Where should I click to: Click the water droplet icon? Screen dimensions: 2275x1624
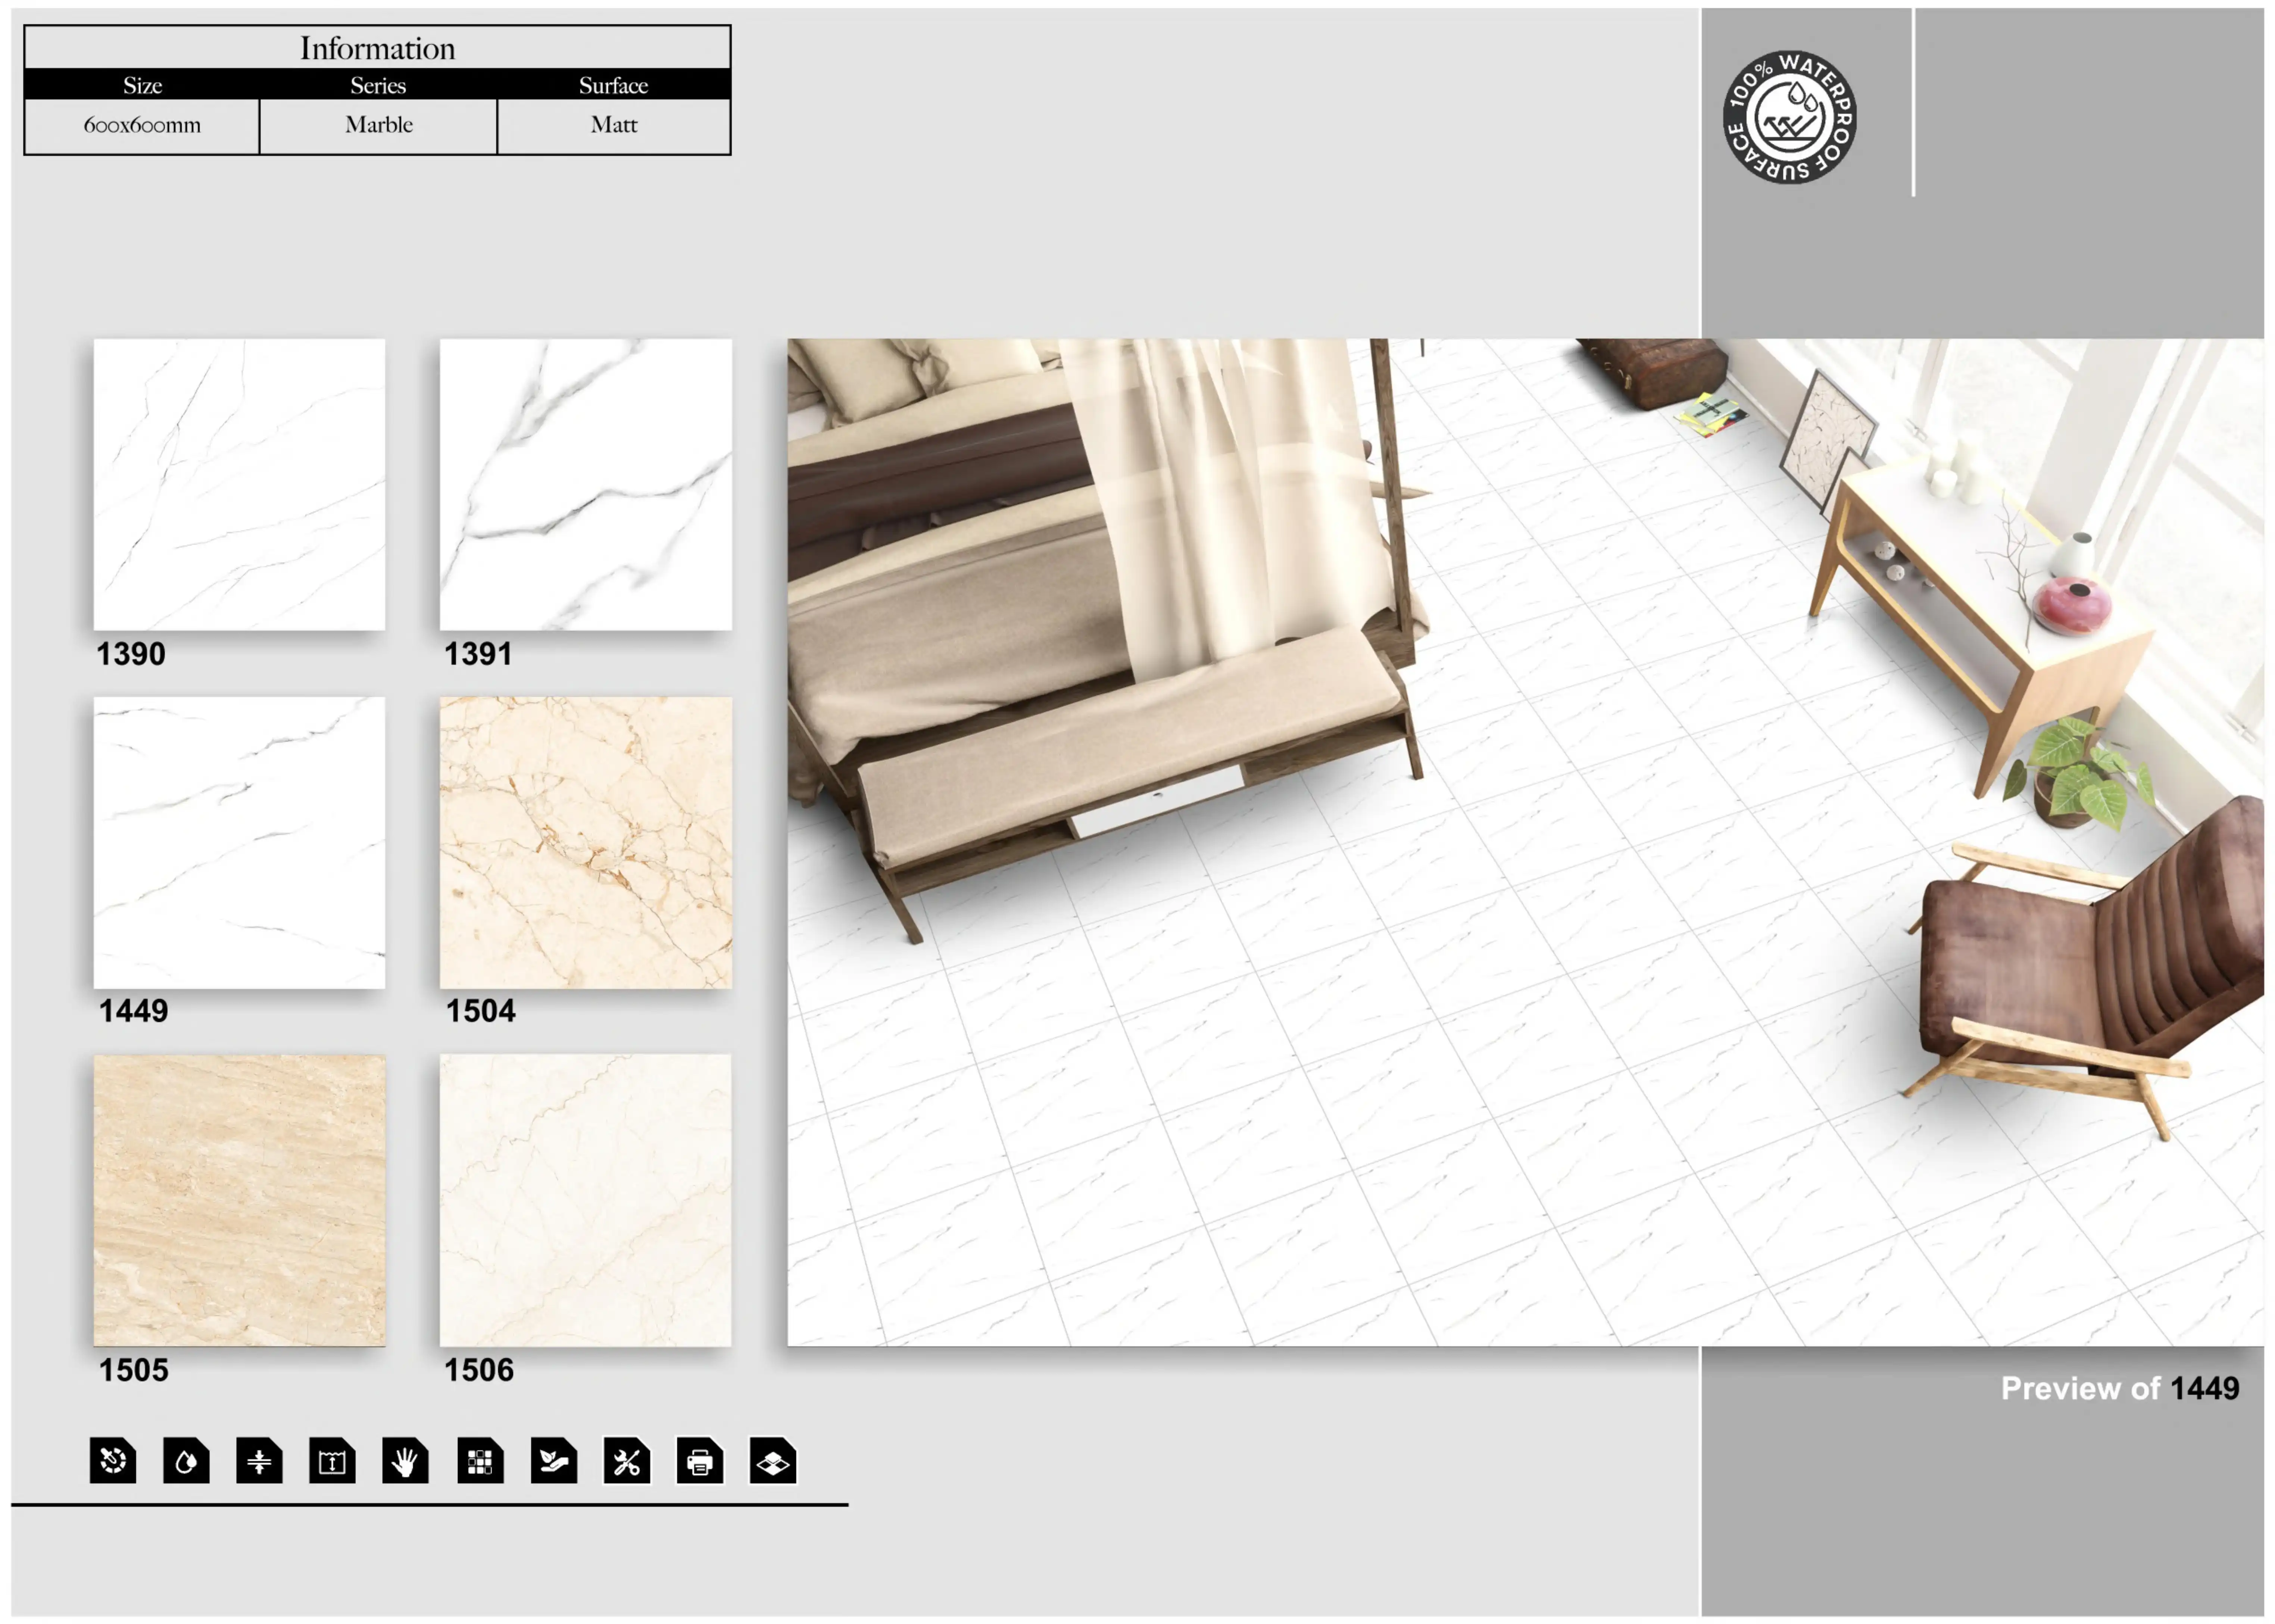click(x=186, y=1461)
